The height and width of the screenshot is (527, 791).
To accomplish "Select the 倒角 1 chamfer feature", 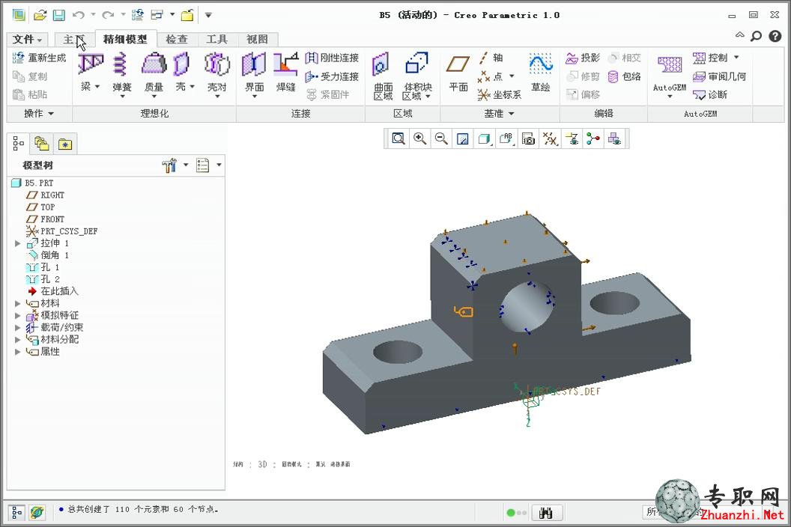I will 48,256.
